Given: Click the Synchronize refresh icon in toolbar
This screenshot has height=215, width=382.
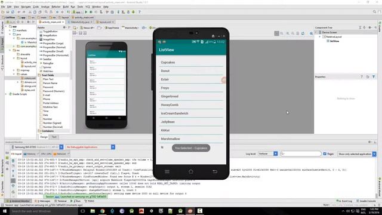Looking at the screenshot, I should pyautogui.click(x=13, y=12).
